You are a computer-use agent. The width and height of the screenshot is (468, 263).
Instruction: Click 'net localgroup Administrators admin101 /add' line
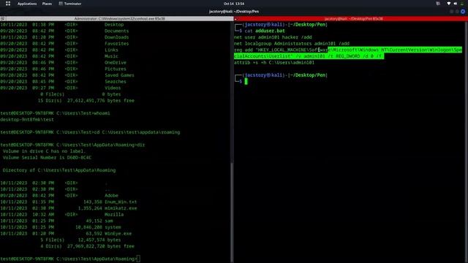click(x=292, y=44)
